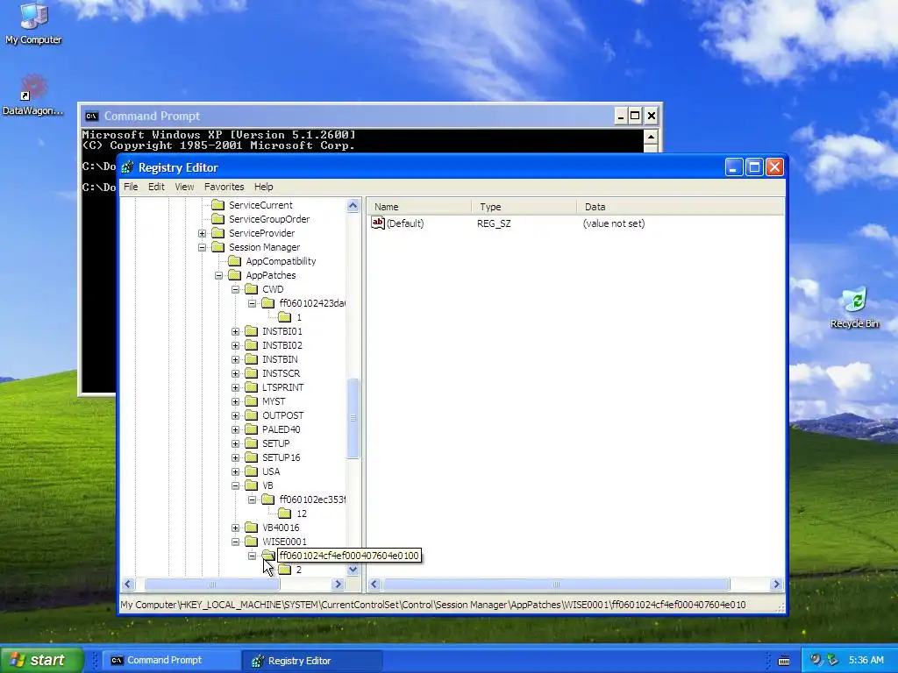898x673 pixels.
Task: Expand the MYST key
Action: [235, 401]
